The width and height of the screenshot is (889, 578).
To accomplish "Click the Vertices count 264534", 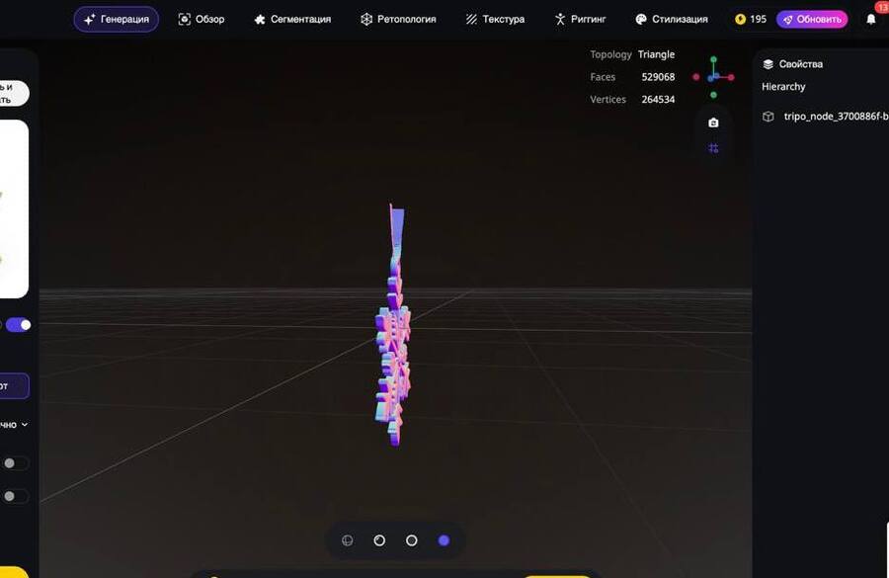I will 658,99.
